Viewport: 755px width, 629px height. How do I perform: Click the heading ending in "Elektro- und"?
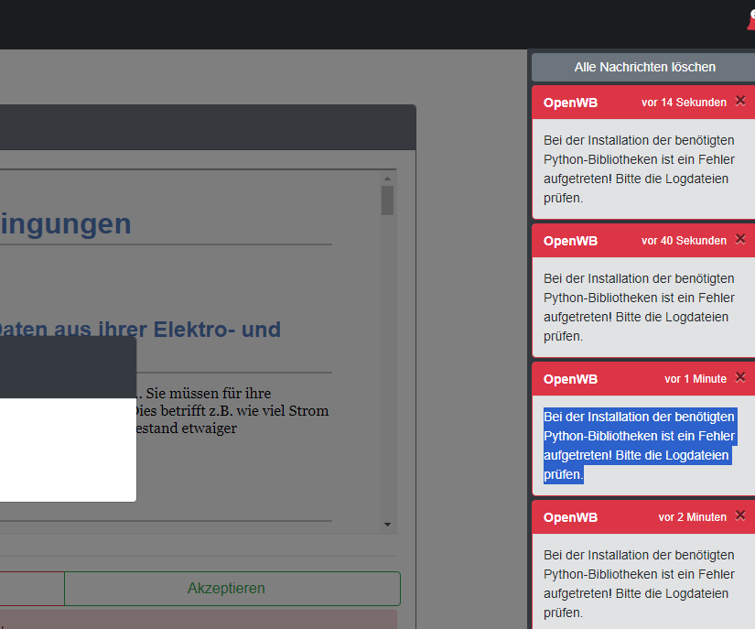pyautogui.click(x=140, y=330)
